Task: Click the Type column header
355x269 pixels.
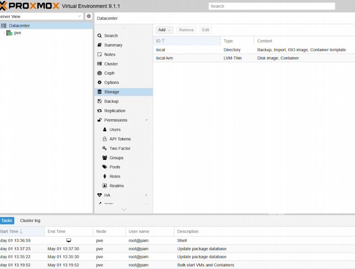Action: click(237, 41)
